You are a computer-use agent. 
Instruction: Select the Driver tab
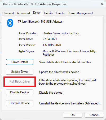tap(37, 13)
